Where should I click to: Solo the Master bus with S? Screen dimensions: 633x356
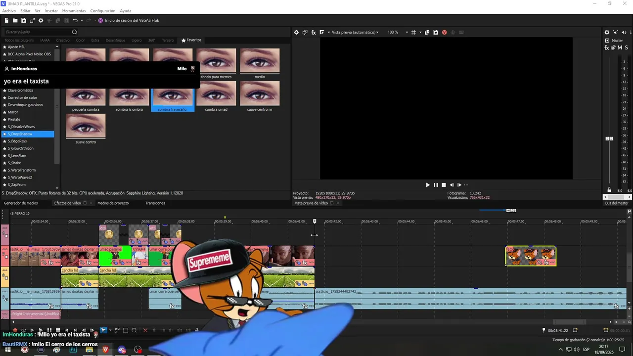[627, 48]
